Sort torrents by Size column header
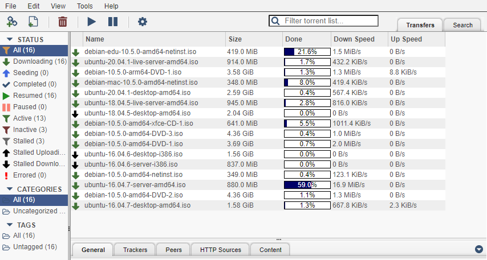The width and height of the screenshot is (487, 260). point(254,39)
